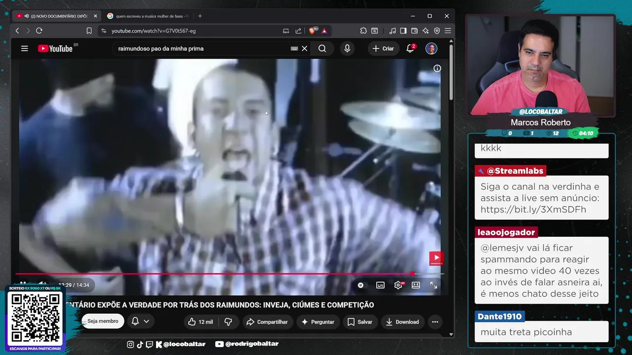Click the 13:29 / 14:34 time display
The height and width of the screenshot is (355, 632).
[74, 285]
